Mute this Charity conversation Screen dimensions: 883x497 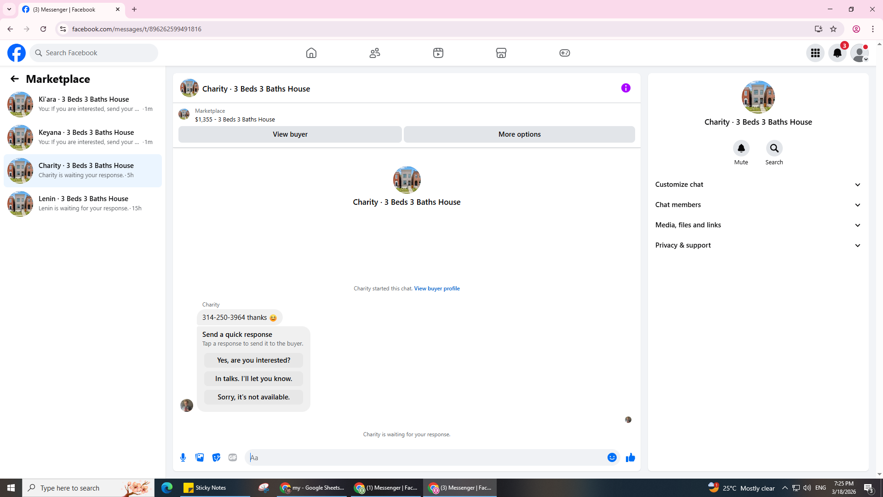(x=741, y=148)
